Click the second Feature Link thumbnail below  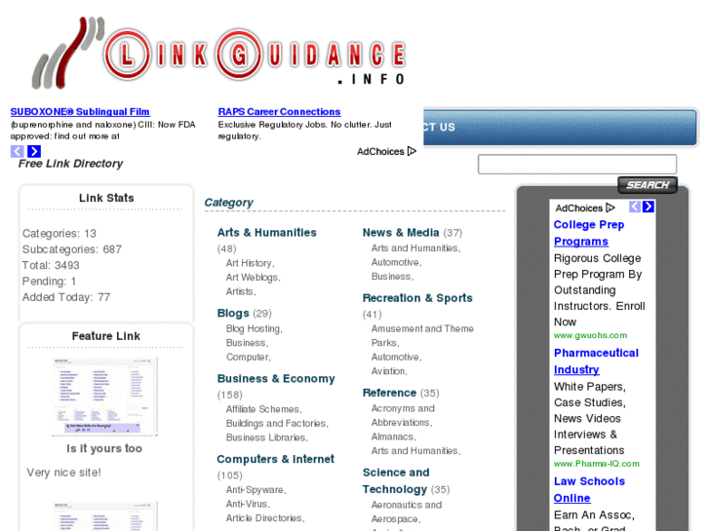point(104,516)
